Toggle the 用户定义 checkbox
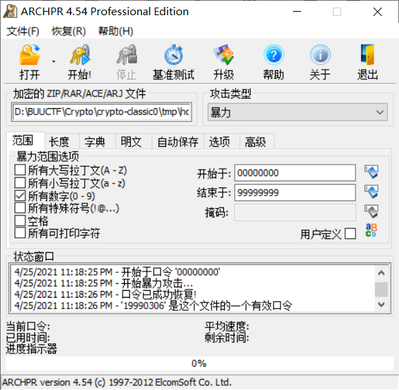399x390 pixels. coord(350,234)
